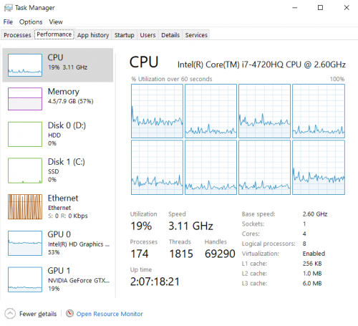
Task: Click the Threads count 1815
Action: pos(181,254)
